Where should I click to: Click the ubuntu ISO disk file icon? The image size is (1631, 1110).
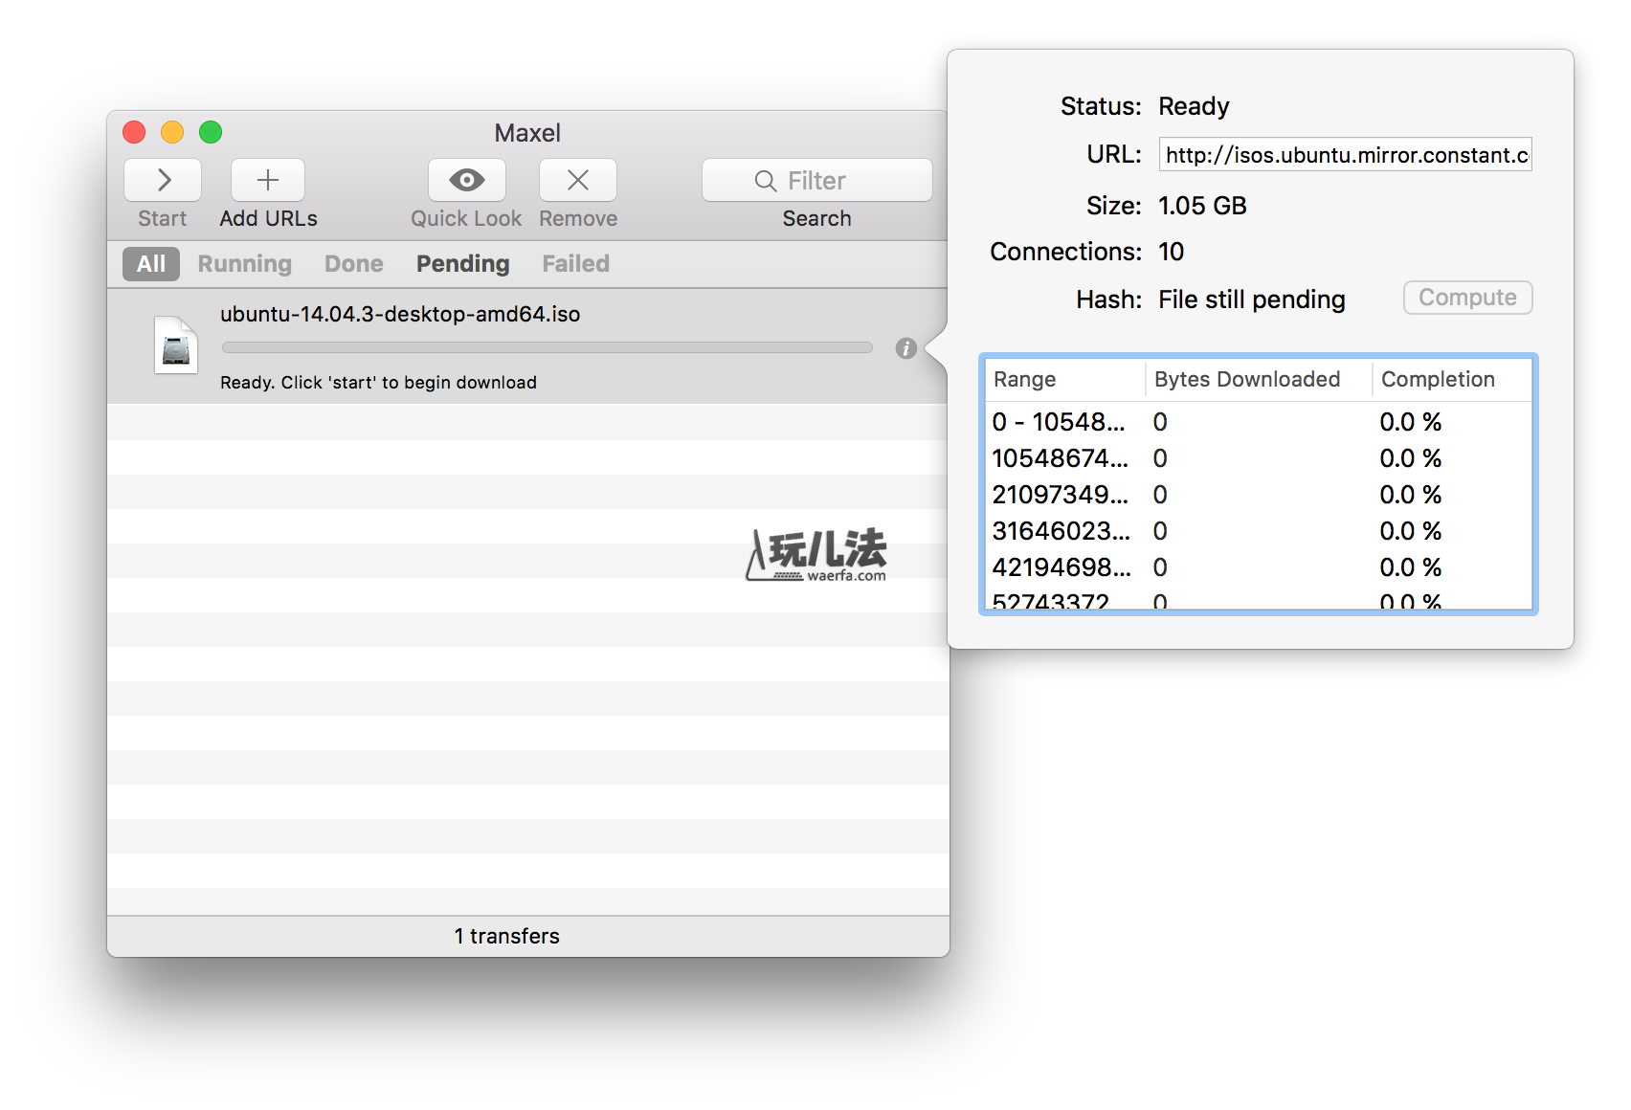[x=176, y=344]
